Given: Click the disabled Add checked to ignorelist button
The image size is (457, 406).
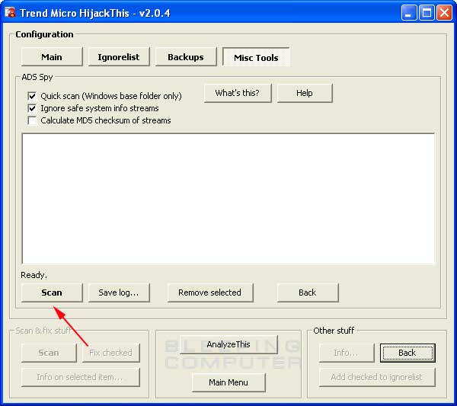Looking at the screenshot, I should click(x=377, y=377).
